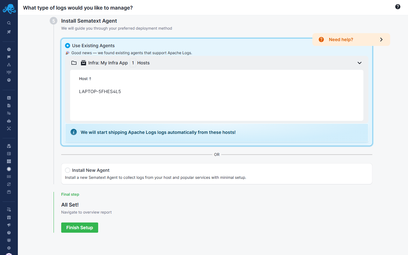Open the alerts icon in the sidebar

pyautogui.click(x=9, y=49)
